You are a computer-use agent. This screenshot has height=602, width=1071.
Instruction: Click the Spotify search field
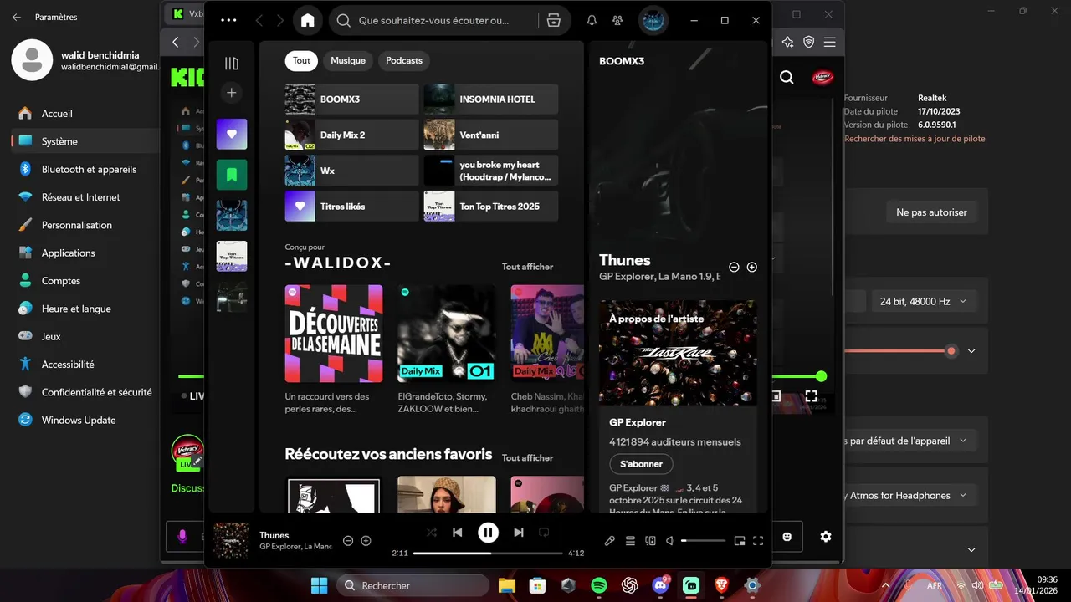pos(433,21)
